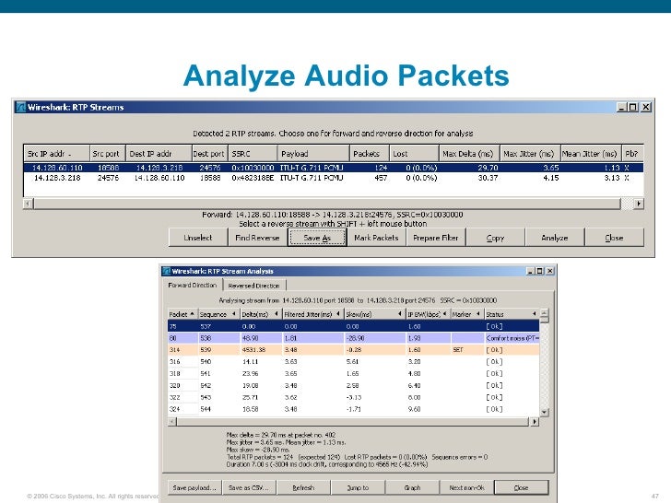Select stream row with SSRC 0x482318EE
This screenshot has width=671, height=503.
click(x=334, y=178)
